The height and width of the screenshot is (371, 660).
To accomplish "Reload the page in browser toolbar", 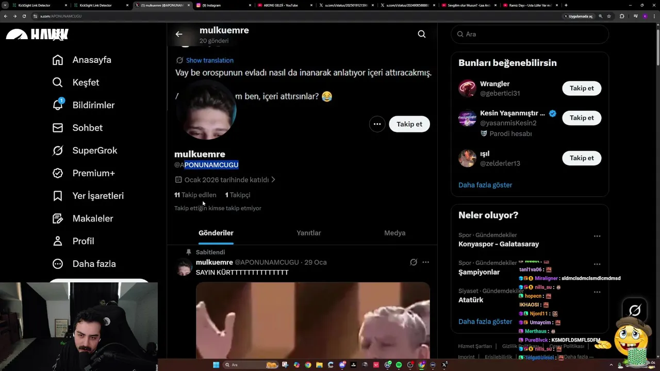I will (x=24, y=16).
